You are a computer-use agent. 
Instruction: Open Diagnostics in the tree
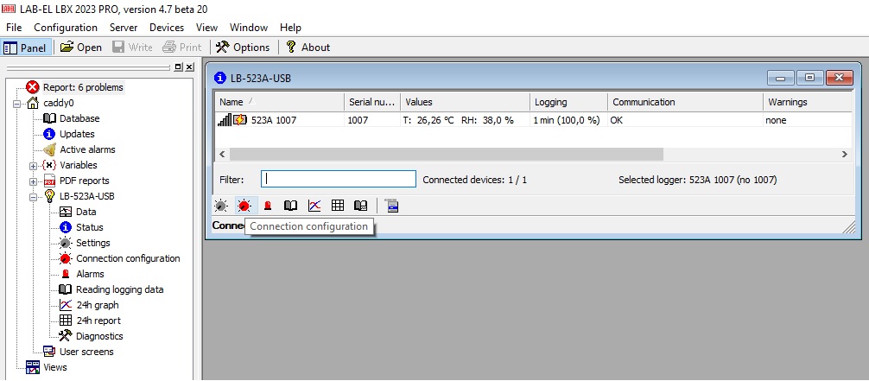pyautogui.click(x=99, y=335)
